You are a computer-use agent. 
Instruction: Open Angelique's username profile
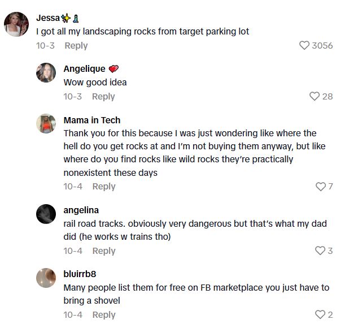coord(84,68)
